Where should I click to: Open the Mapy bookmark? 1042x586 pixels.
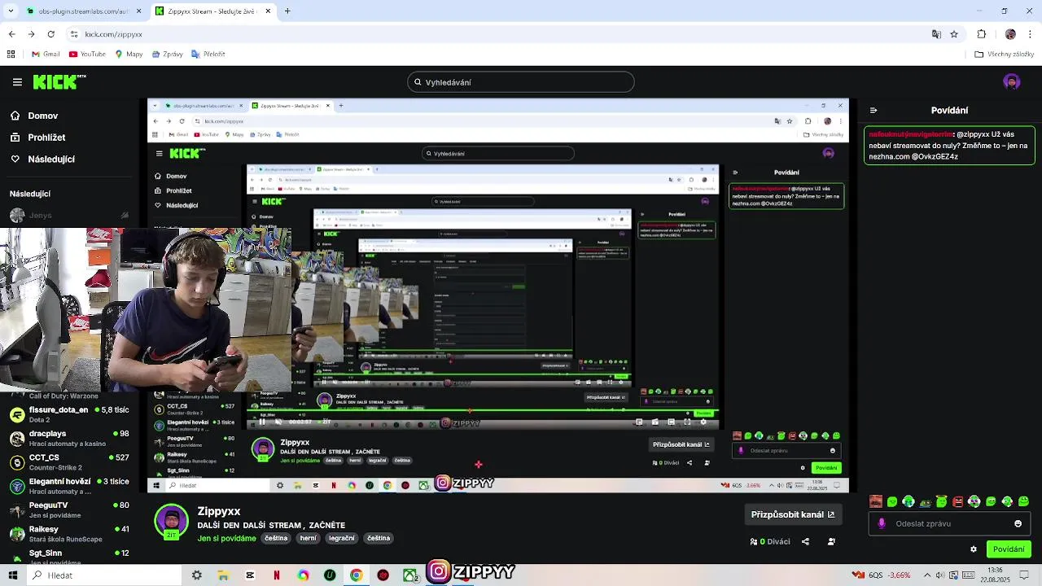pos(129,54)
